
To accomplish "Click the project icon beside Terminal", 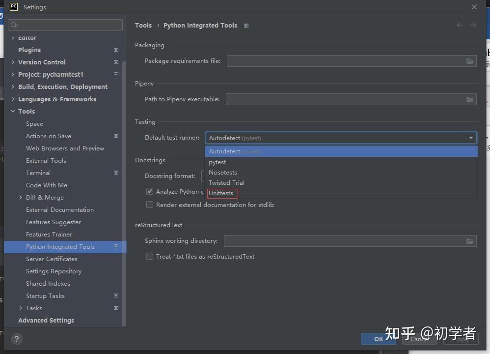I will 116,173.
